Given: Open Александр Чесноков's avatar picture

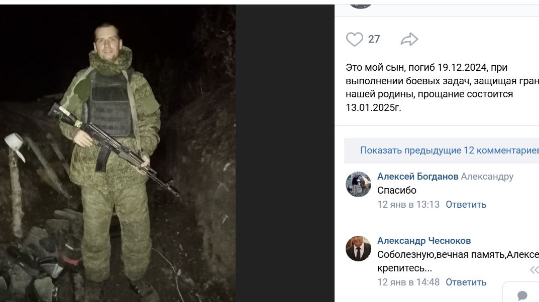Looking at the screenshot, I should click(x=358, y=248).
